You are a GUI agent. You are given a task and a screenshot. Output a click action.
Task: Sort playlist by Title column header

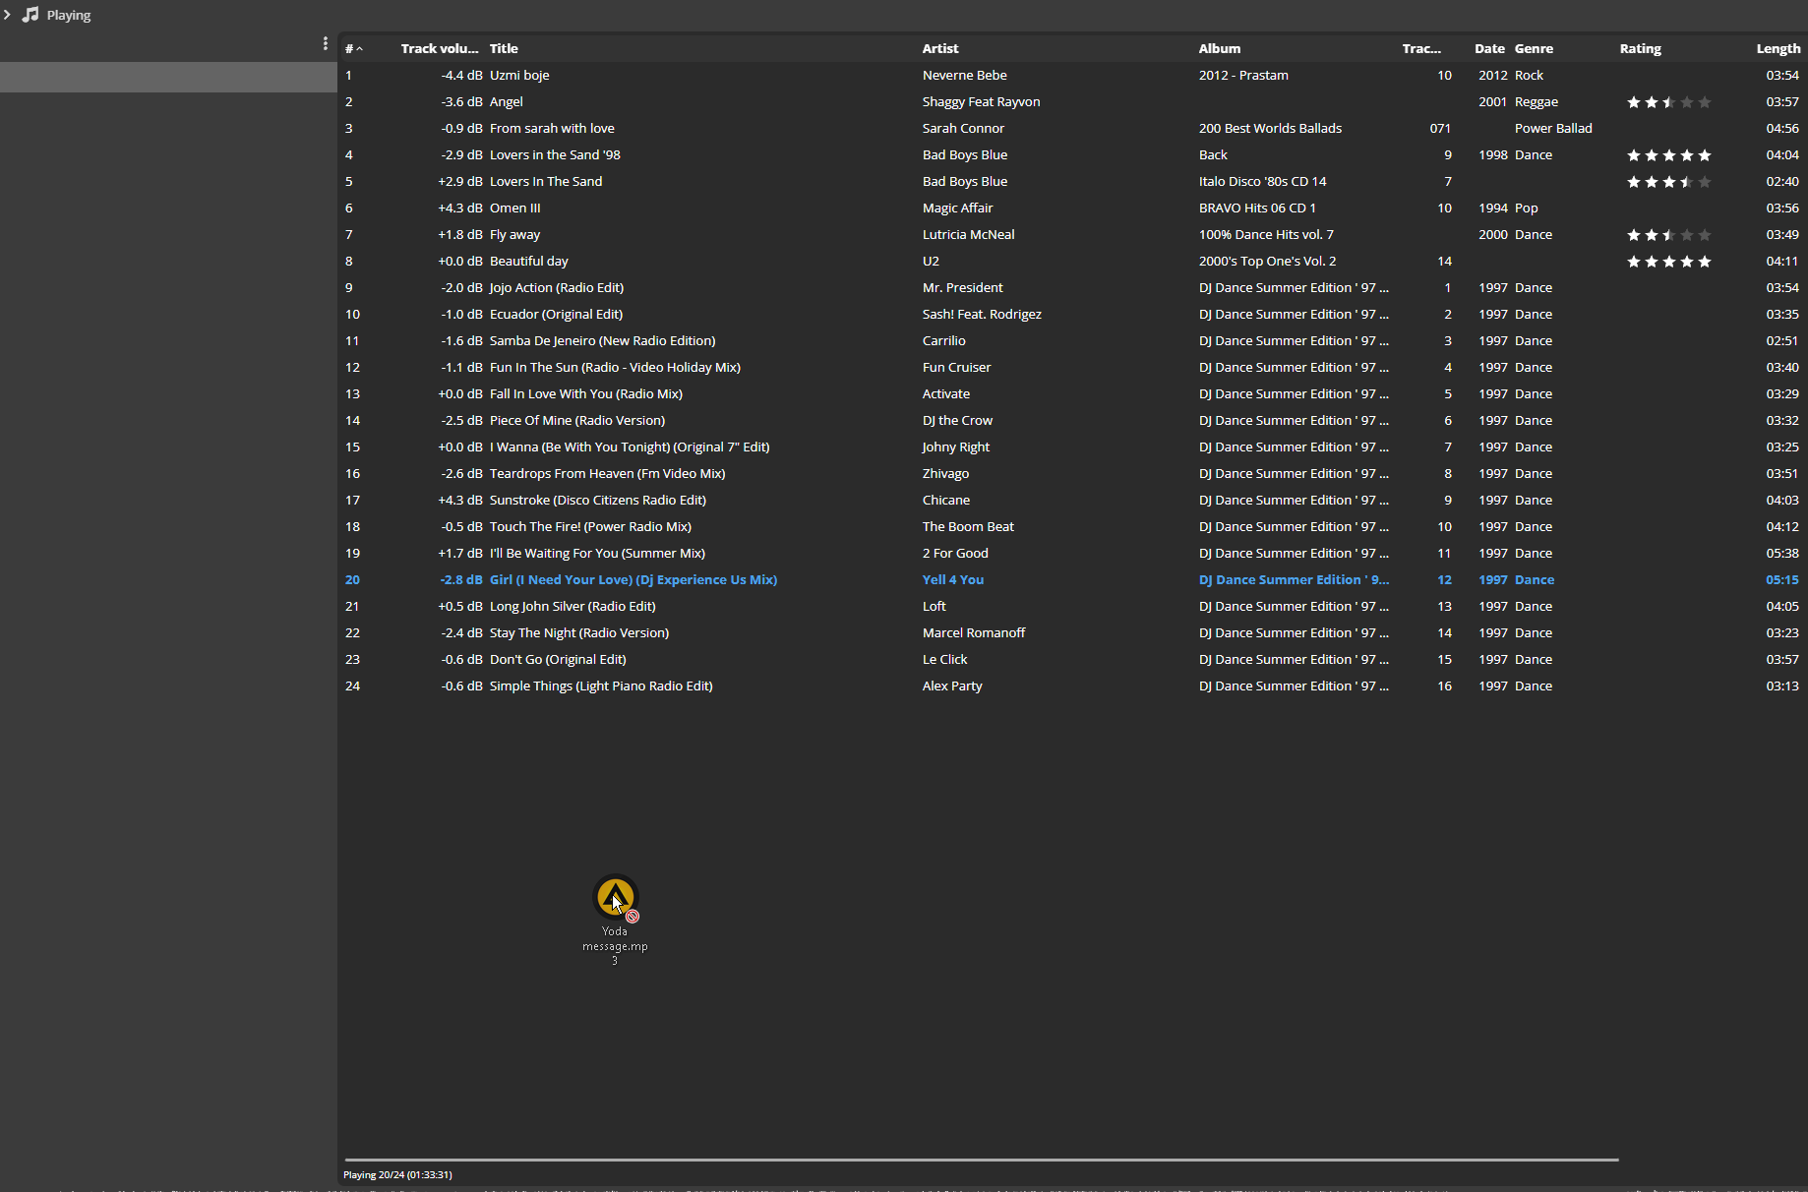point(504,48)
